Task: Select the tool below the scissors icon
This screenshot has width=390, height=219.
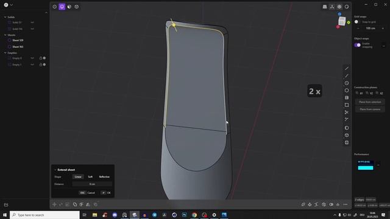Action: pyautogui.click(x=347, y=119)
